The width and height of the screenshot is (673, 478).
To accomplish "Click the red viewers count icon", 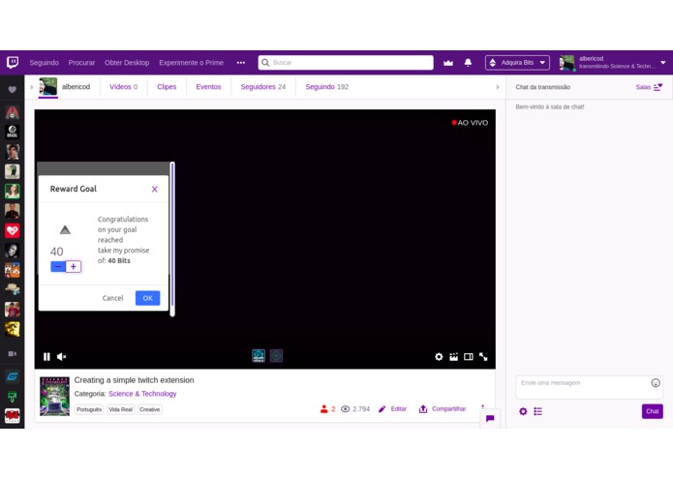I will coord(324,409).
